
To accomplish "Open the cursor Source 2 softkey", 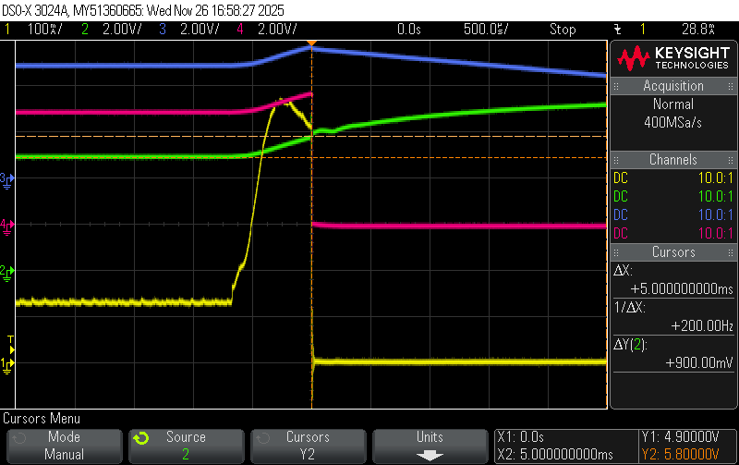I will click(187, 446).
